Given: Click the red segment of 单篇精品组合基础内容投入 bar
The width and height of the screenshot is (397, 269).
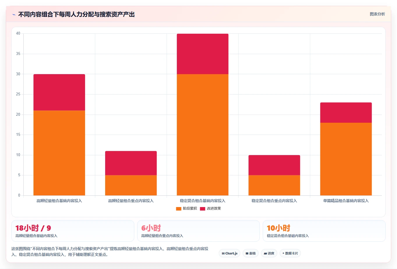Looking at the screenshot, I should (346, 113).
